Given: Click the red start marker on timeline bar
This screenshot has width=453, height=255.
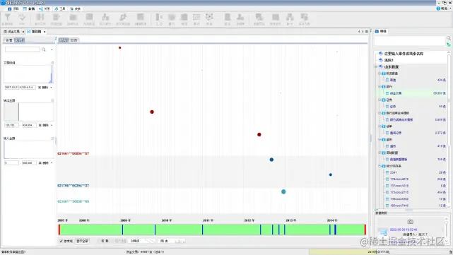Looking at the screenshot, I should pyautogui.click(x=59, y=230).
